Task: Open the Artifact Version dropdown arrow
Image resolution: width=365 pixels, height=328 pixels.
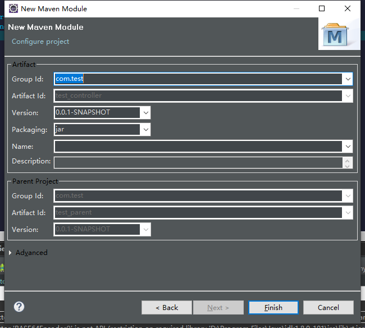Action: pos(146,113)
